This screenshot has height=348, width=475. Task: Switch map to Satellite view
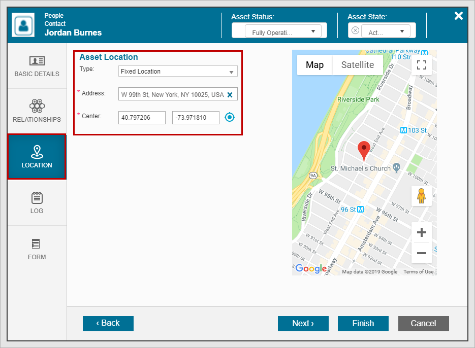pyautogui.click(x=357, y=65)
